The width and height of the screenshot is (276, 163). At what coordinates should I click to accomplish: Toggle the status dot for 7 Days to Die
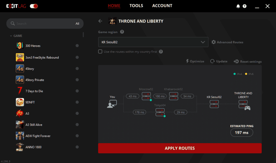click(x=77, y=91)
